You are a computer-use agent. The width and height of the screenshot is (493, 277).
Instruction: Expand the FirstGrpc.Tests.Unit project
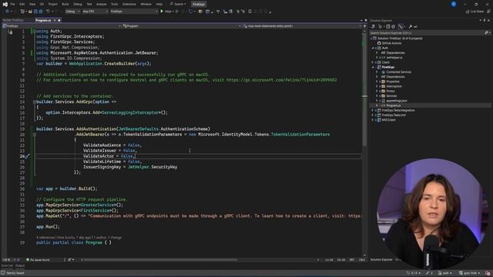pos(373,115)
